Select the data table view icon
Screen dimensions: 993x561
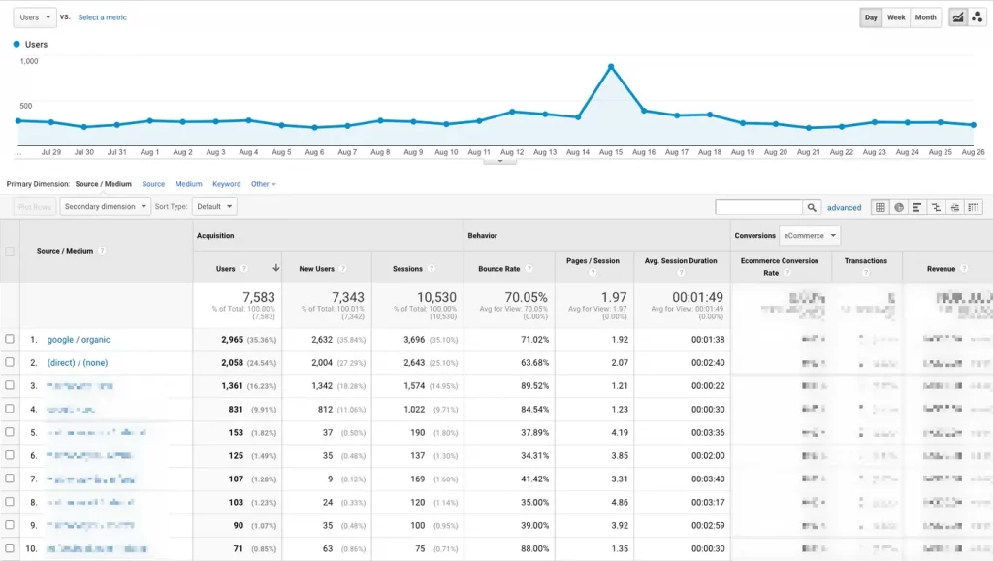click(881, 207)
